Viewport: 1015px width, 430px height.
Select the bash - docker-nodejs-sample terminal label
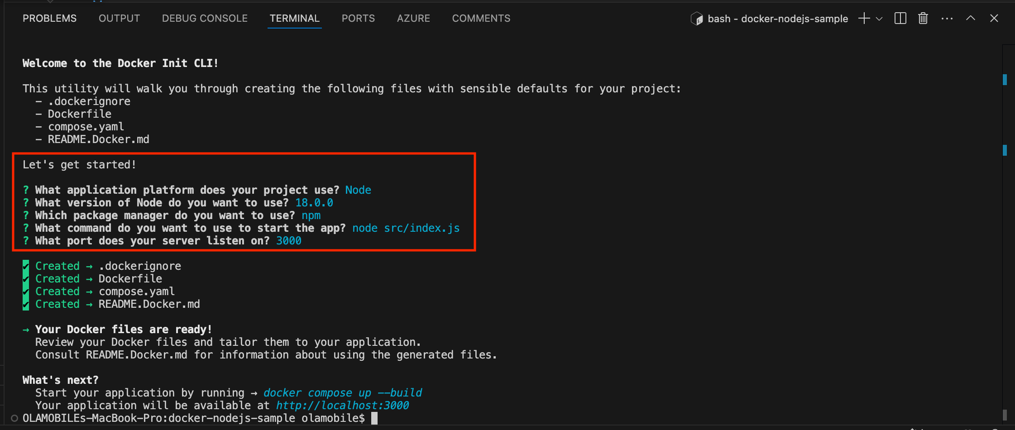point(778,19)
